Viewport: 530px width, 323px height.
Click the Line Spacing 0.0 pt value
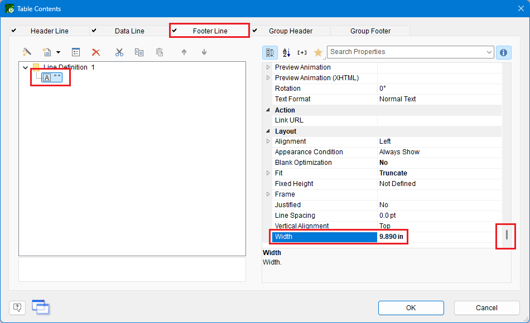pos(387,216)
